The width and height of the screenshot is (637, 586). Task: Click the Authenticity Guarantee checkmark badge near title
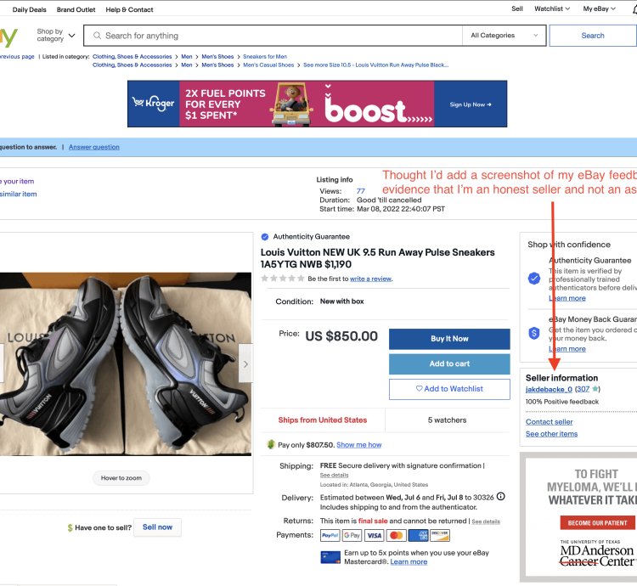264,237
